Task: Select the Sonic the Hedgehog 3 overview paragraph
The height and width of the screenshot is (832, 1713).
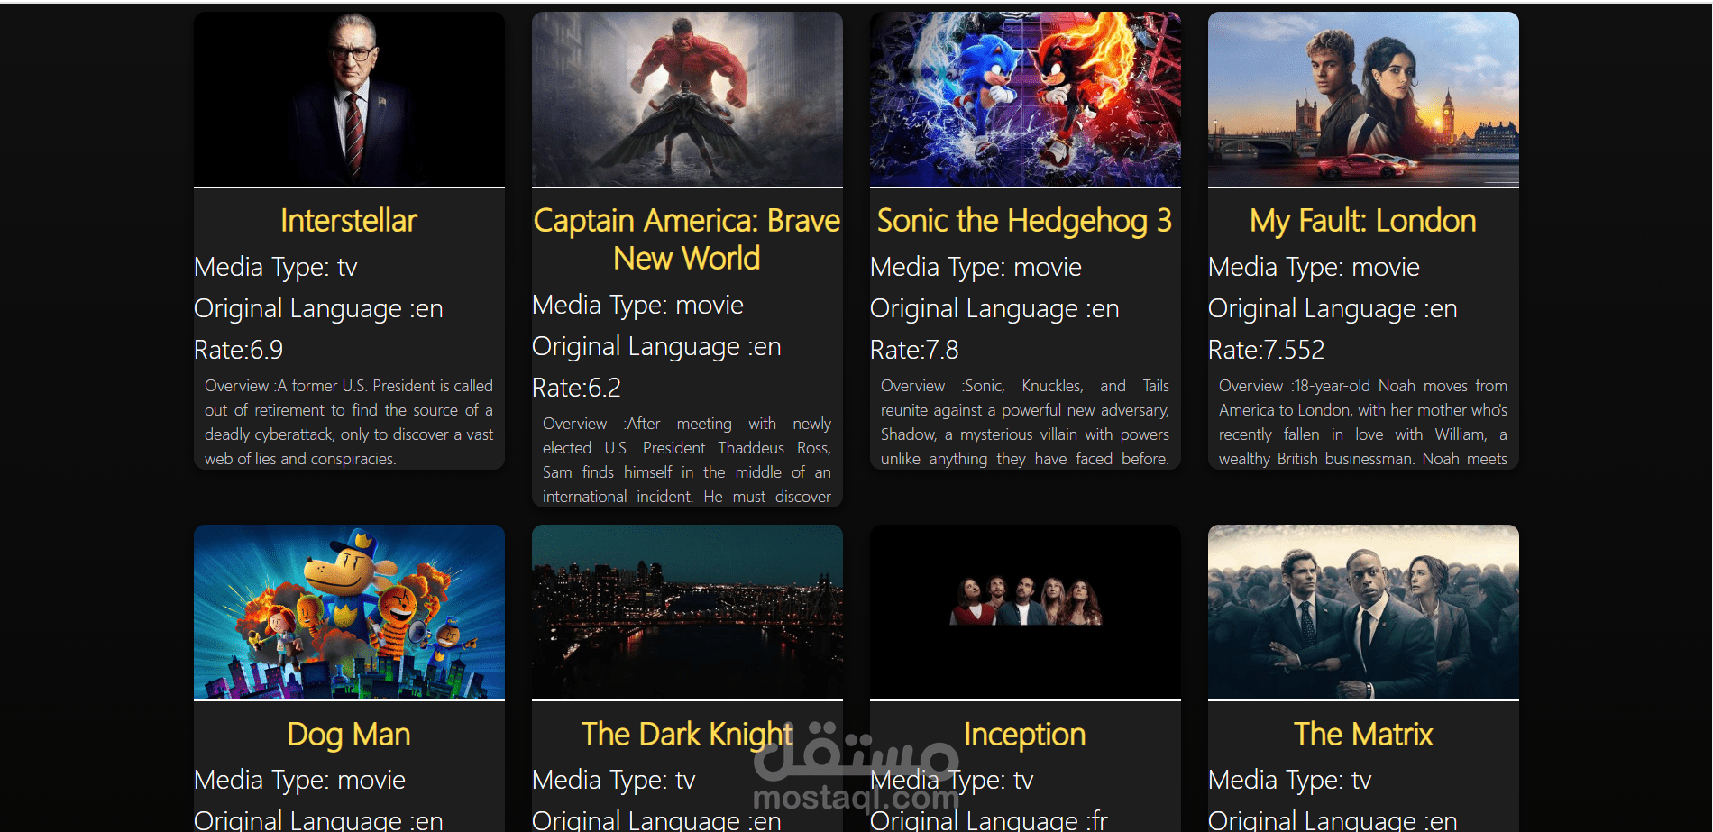Action: pyautogui.click(x=1025, y=422)
